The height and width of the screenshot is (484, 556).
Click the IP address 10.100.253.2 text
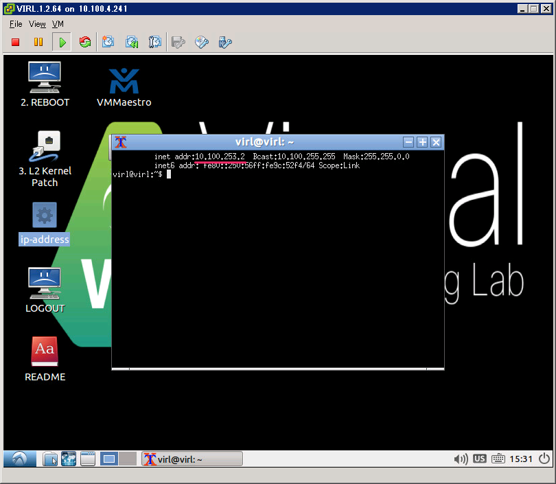220,157
